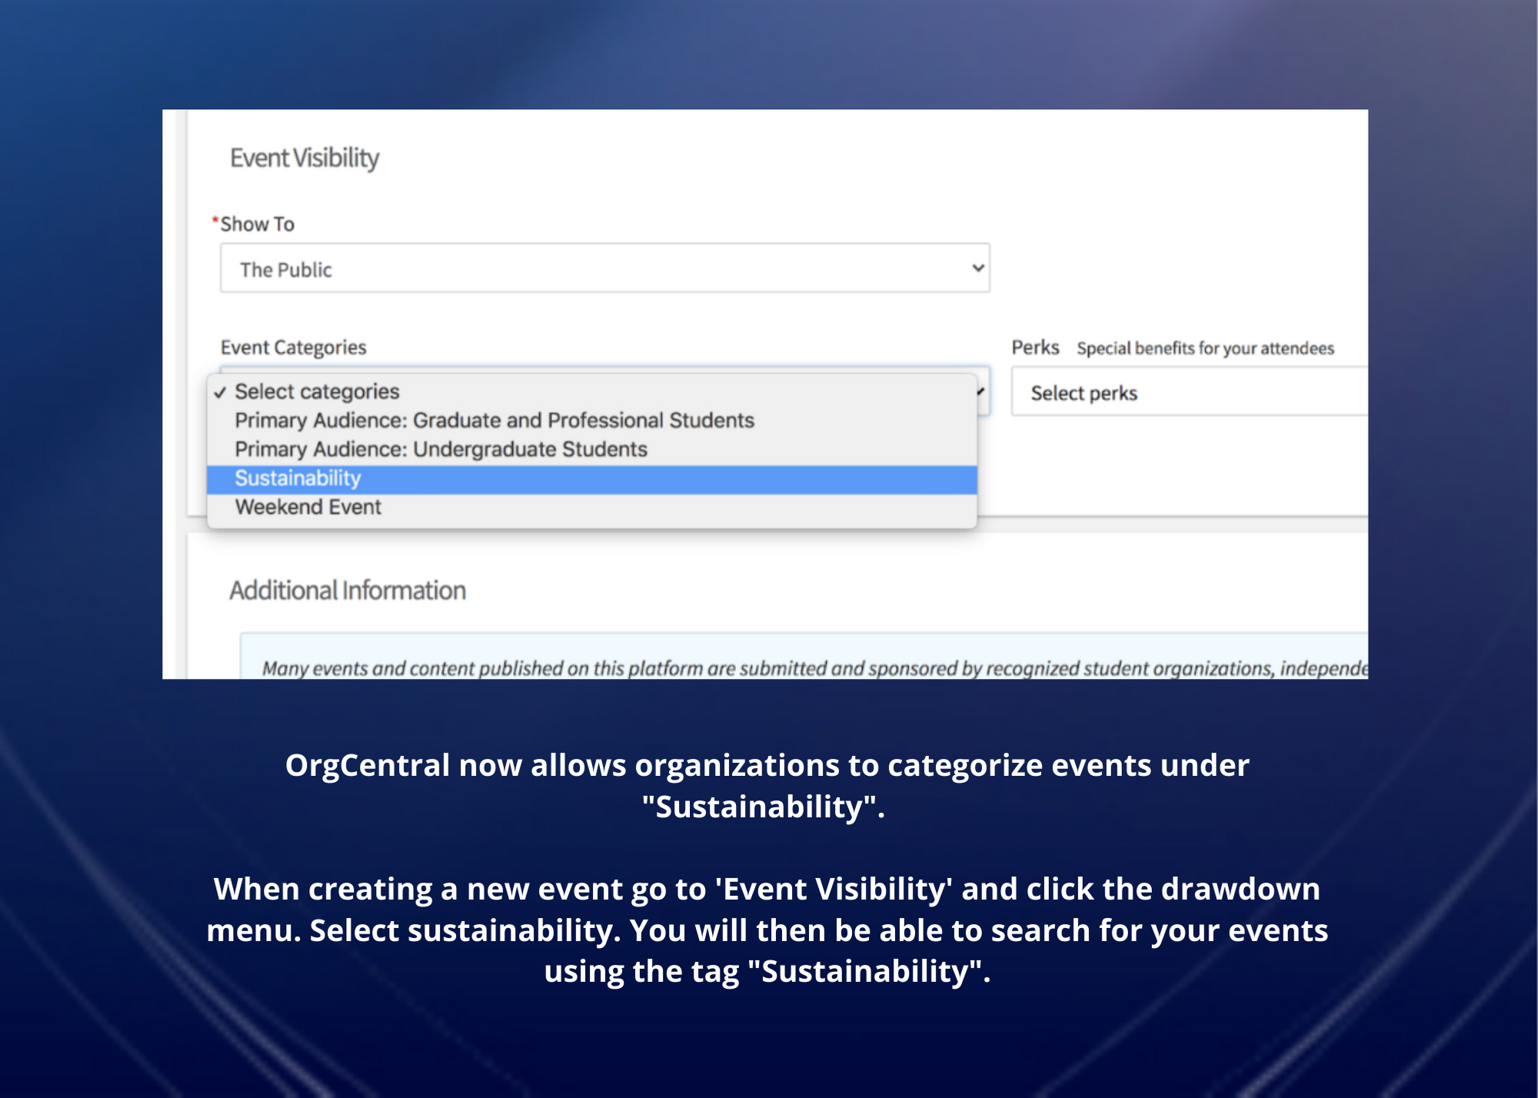The image size is (1538, 1098).
Task: Click the Perks label
Action: [x=1035, y=348]
